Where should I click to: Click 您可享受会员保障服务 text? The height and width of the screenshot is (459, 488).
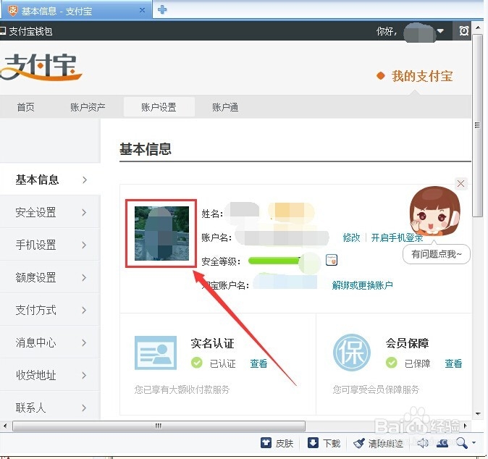pyautogui.click(x=376, y=389)
